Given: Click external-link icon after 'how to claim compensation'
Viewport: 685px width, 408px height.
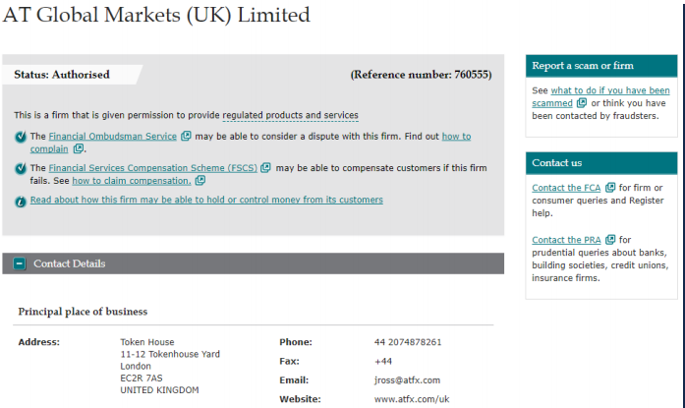Looking at the screenshot, I should point(200,181).
